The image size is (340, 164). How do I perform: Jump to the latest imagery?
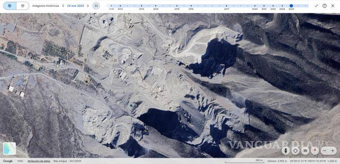click(x=96, y=6)
